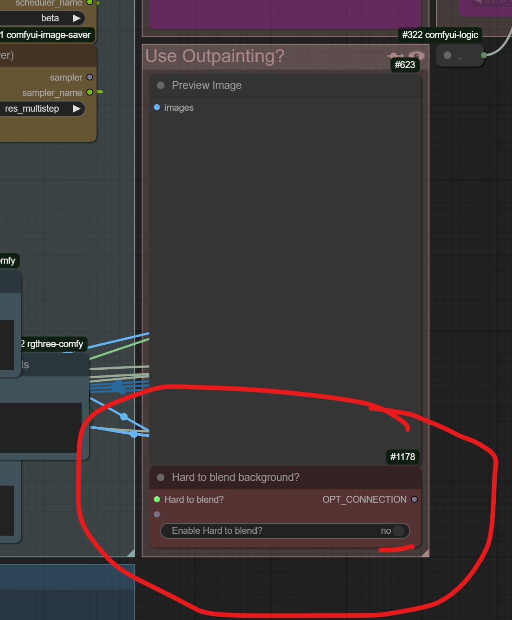Click the bypass arrow icon on Use Outpainting group
Screen dimensions: 512x620
tap(395, 56)
